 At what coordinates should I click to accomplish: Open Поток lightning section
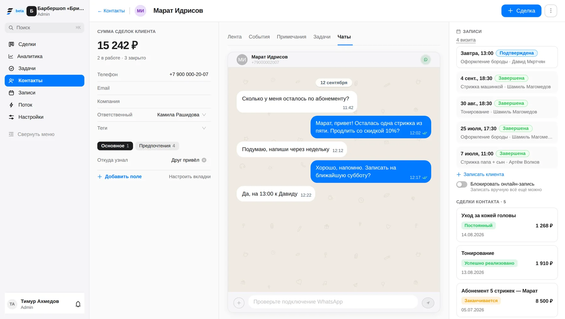point(44,105)
